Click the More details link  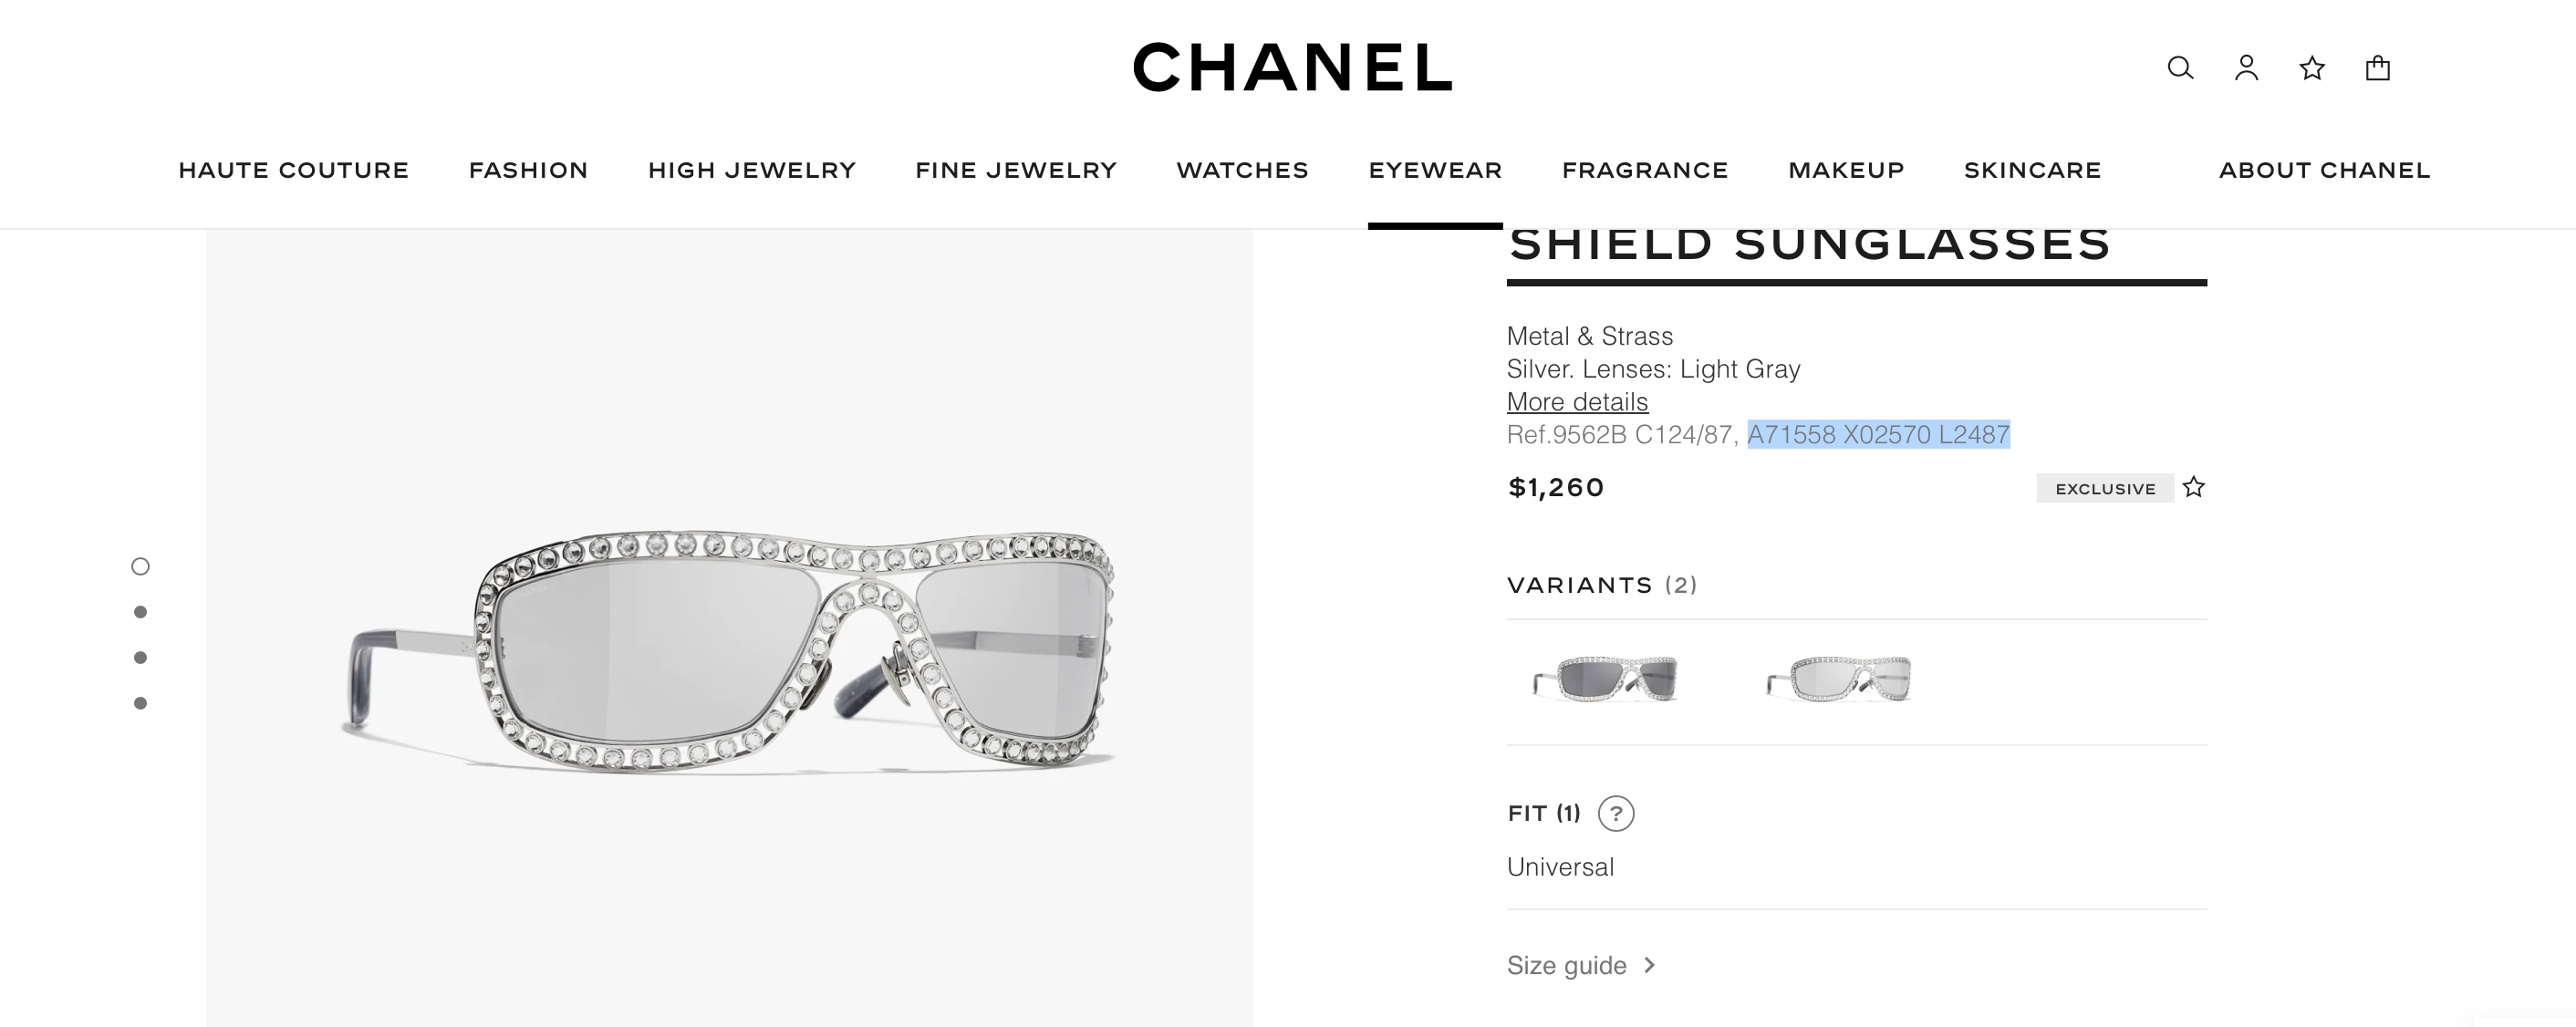[x=1577, y=402]
